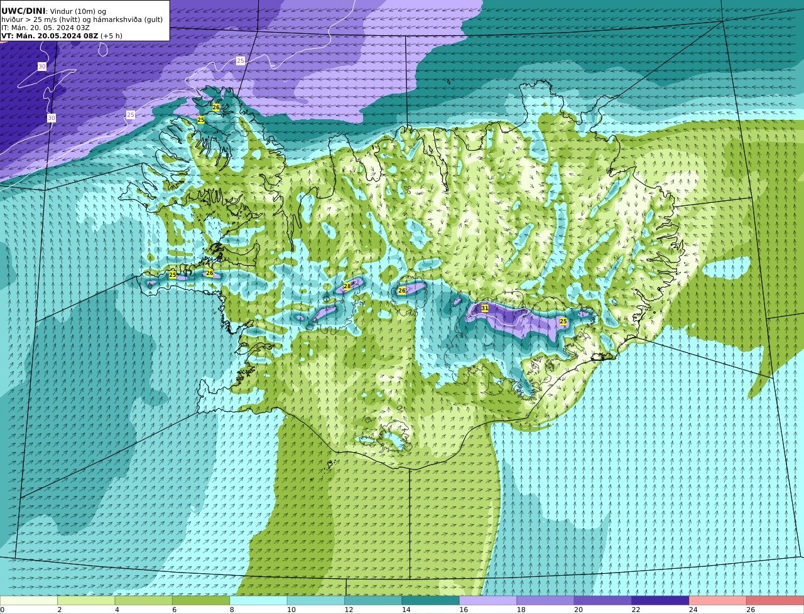Select the salmon legend swatch above 26 m/s
The image size is (804, 614).
click(x=775, y=600)
